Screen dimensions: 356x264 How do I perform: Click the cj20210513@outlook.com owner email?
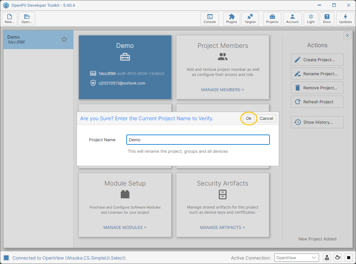point(122,83)
